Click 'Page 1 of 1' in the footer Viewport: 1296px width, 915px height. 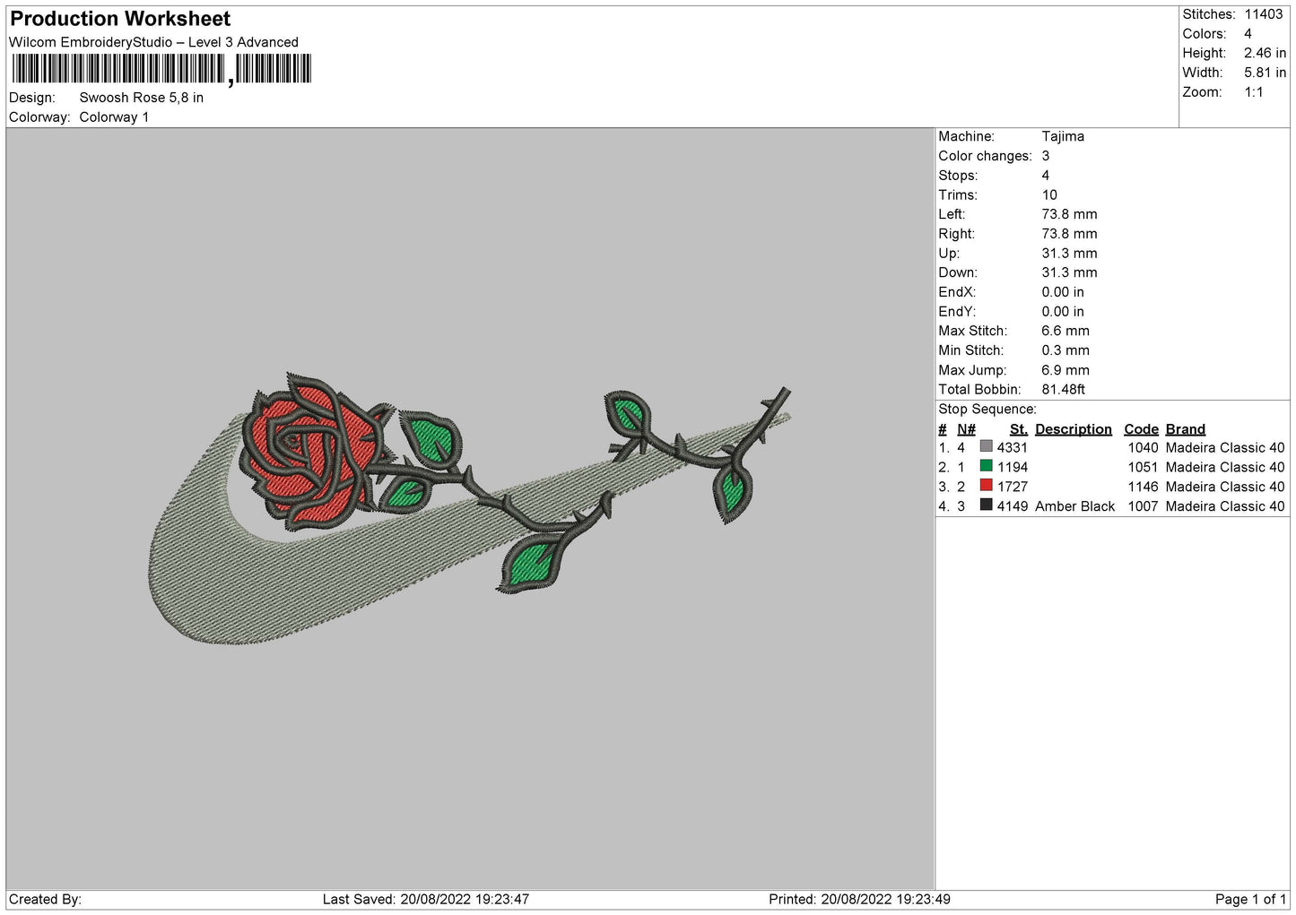1250,899
